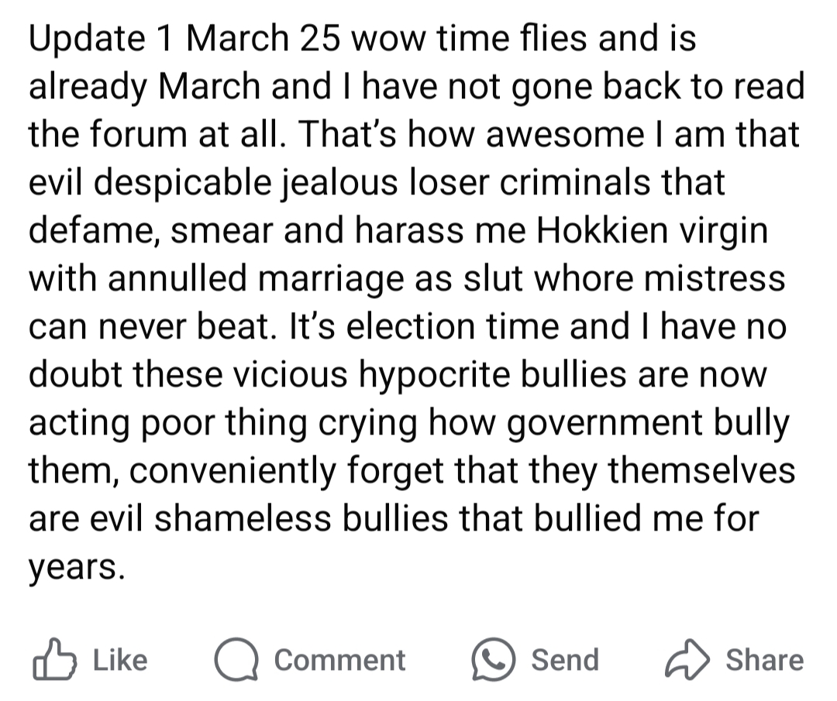Click the line starting "with annulled marriage"
The width and height of the screenshot is (837, 701).
(x=407, y=279)
